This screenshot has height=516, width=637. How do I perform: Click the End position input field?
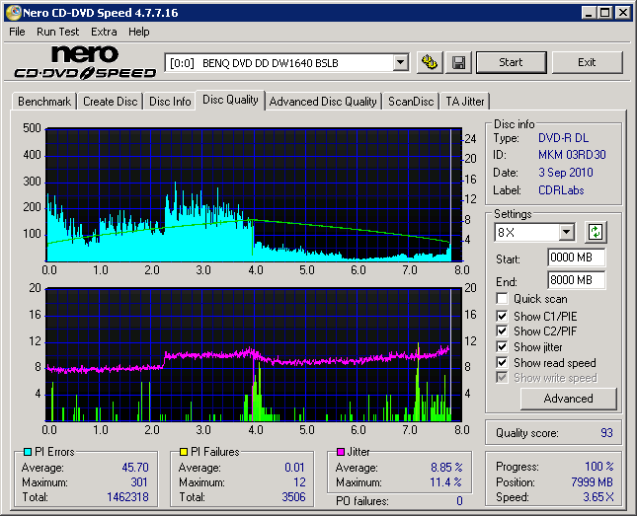pyautogui.click(x=576, y=280)
